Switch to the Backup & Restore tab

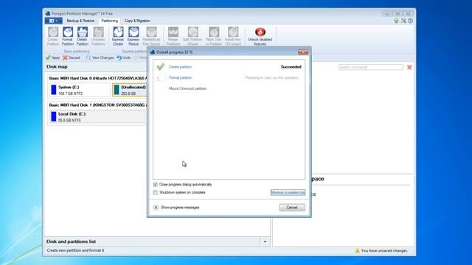80,21
